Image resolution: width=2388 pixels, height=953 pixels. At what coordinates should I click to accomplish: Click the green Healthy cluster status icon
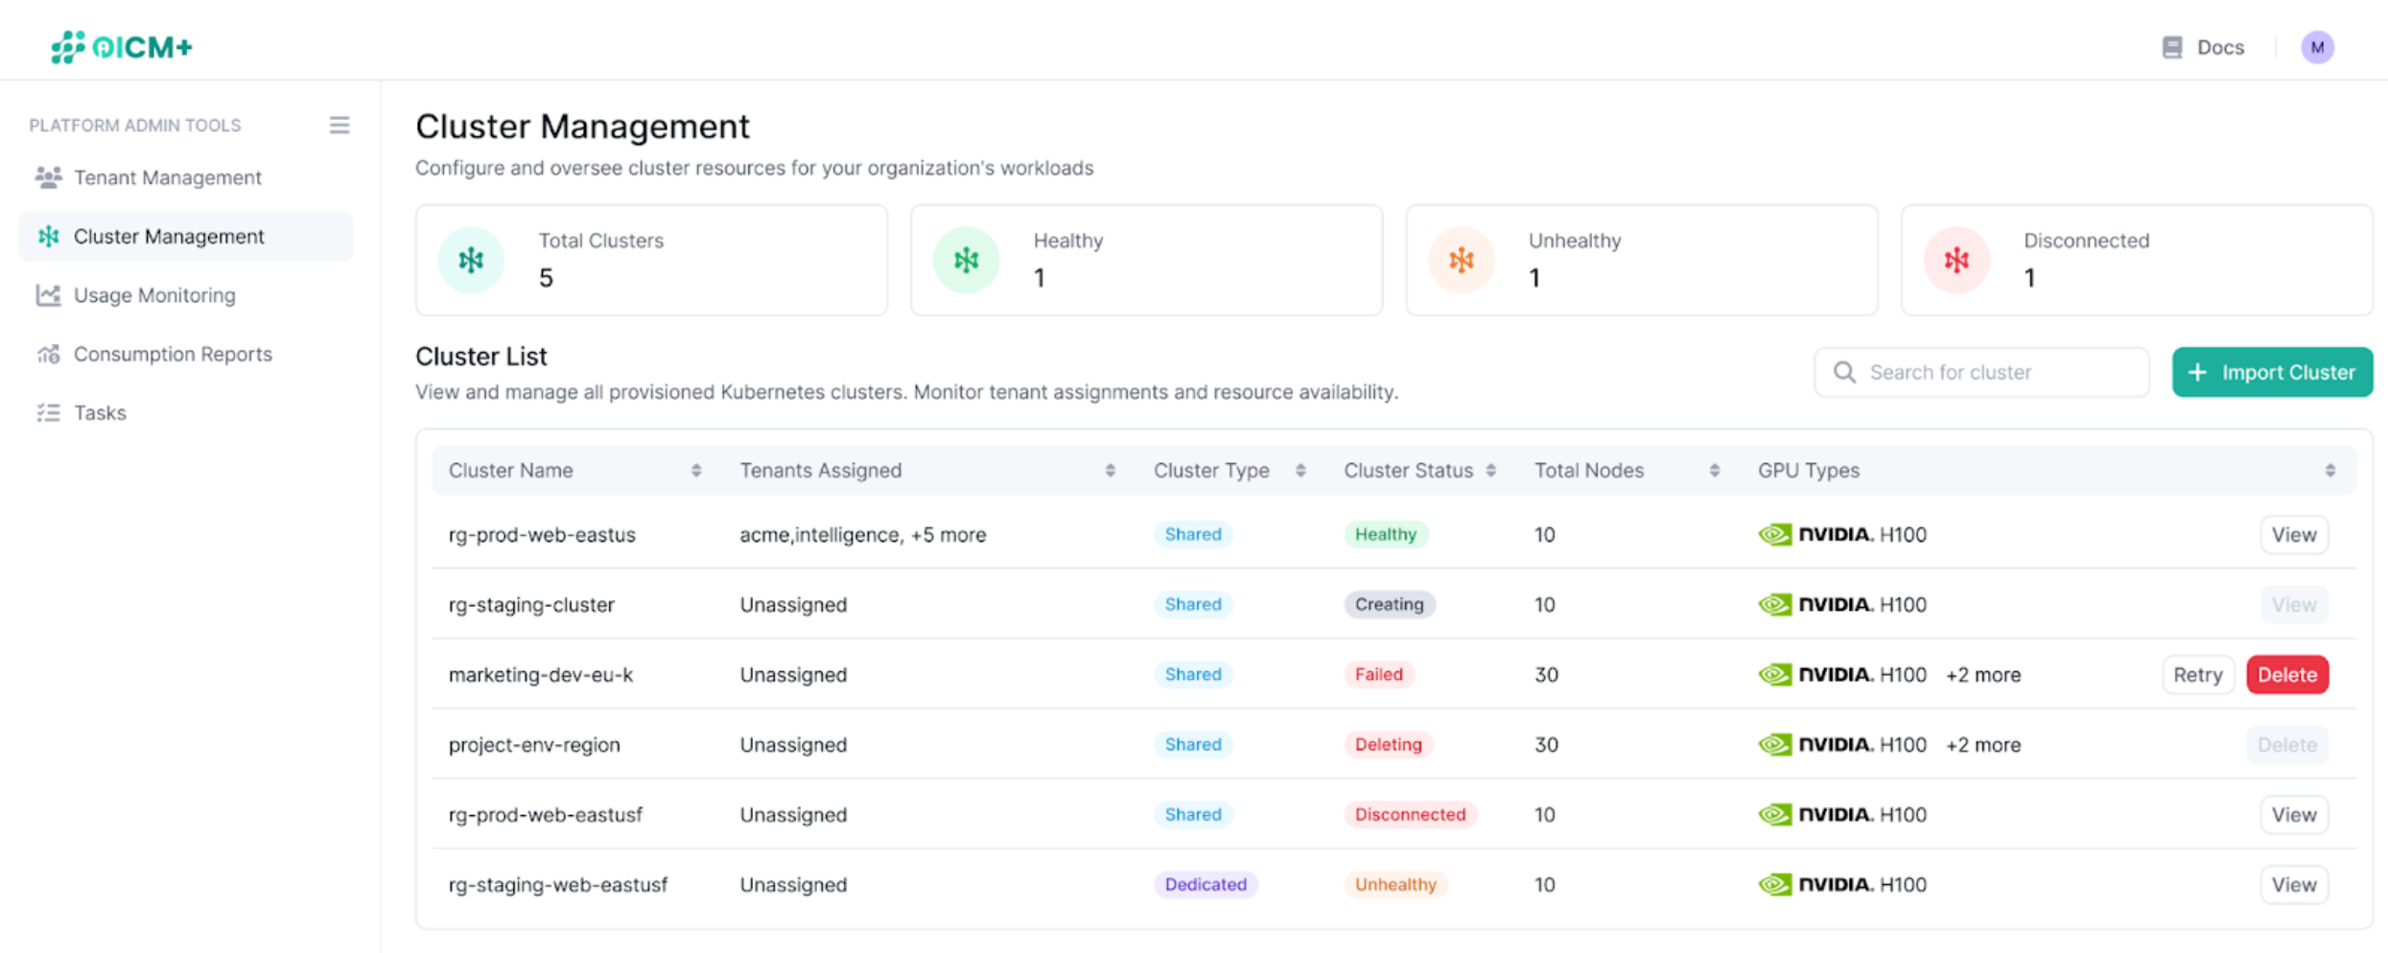coord(965,259)
